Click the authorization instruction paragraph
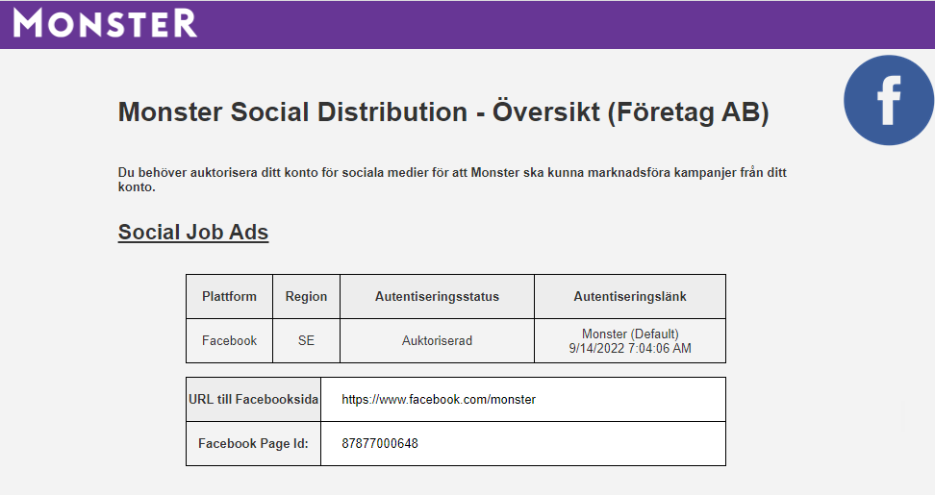 (452, 180)
